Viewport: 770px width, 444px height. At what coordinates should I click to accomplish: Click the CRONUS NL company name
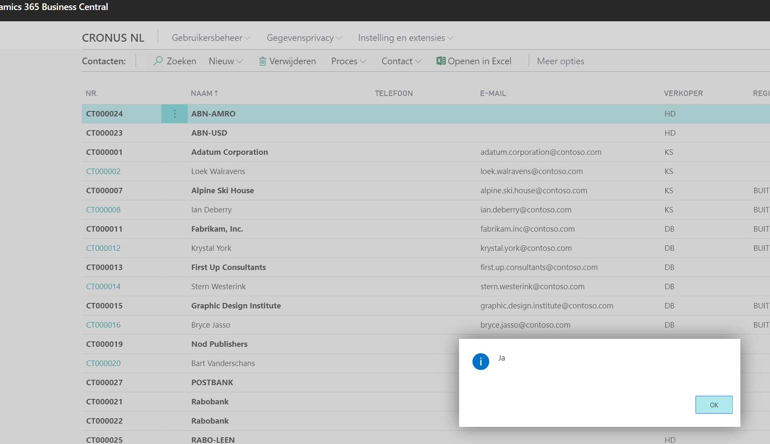pyautogui.click(x=113, y=38)
